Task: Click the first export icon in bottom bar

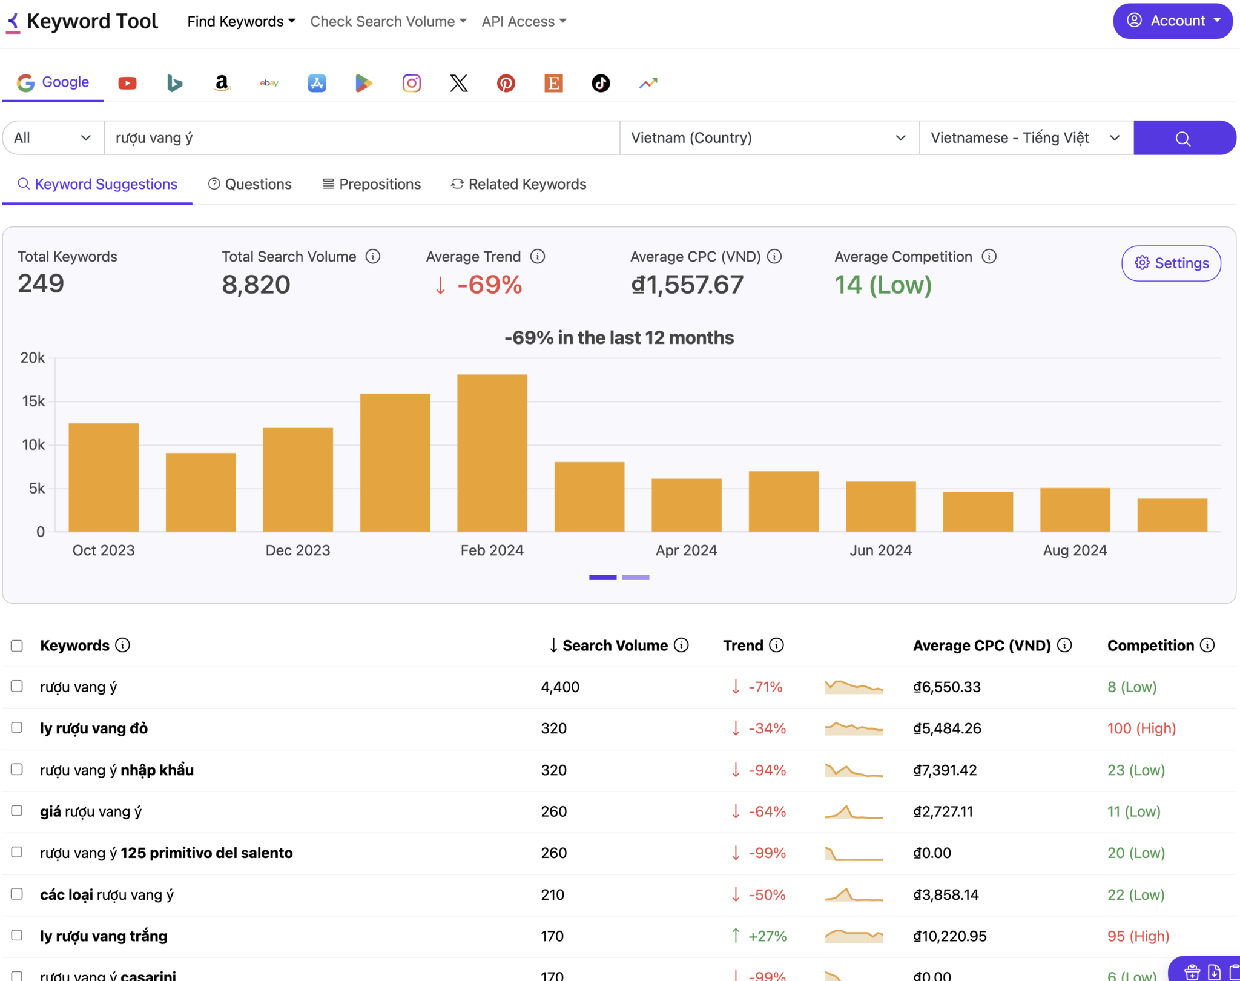Action: (1192, 972)
